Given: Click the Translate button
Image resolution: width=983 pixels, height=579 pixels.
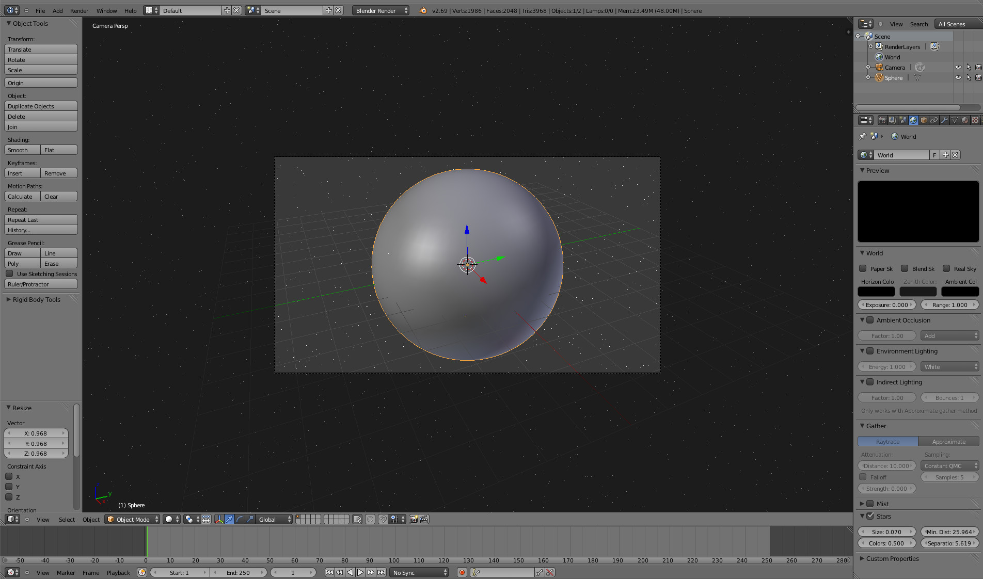Looking at the screenshot, I should [x=41, y=49].
